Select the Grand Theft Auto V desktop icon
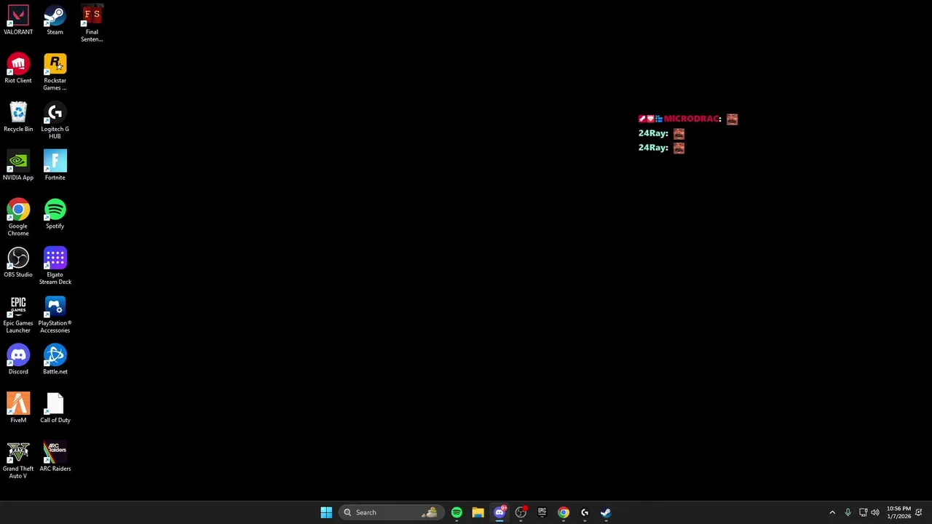Viewport: 932px width, 524px height. tap(18, 461)
